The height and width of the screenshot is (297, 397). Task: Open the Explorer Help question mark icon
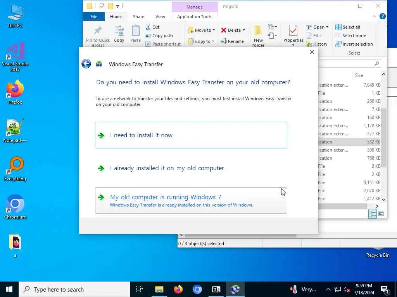tap(383, 16)
